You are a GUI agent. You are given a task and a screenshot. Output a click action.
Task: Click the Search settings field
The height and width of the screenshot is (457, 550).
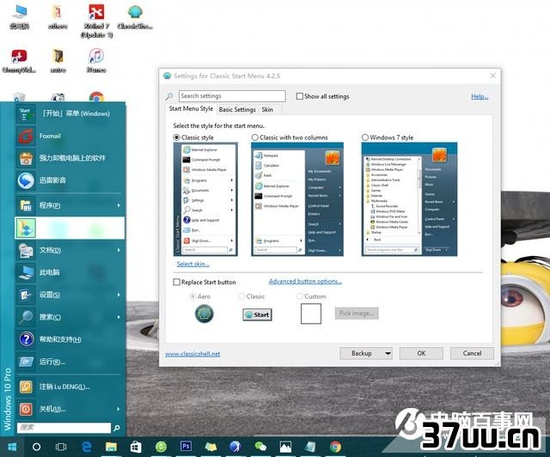tap(232, 96)
